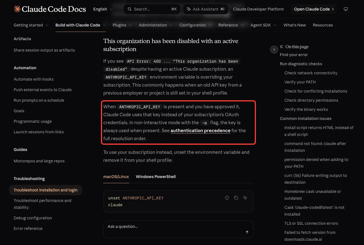
Task: Click the Claude Code Docs logo
Action: (50, 9)
